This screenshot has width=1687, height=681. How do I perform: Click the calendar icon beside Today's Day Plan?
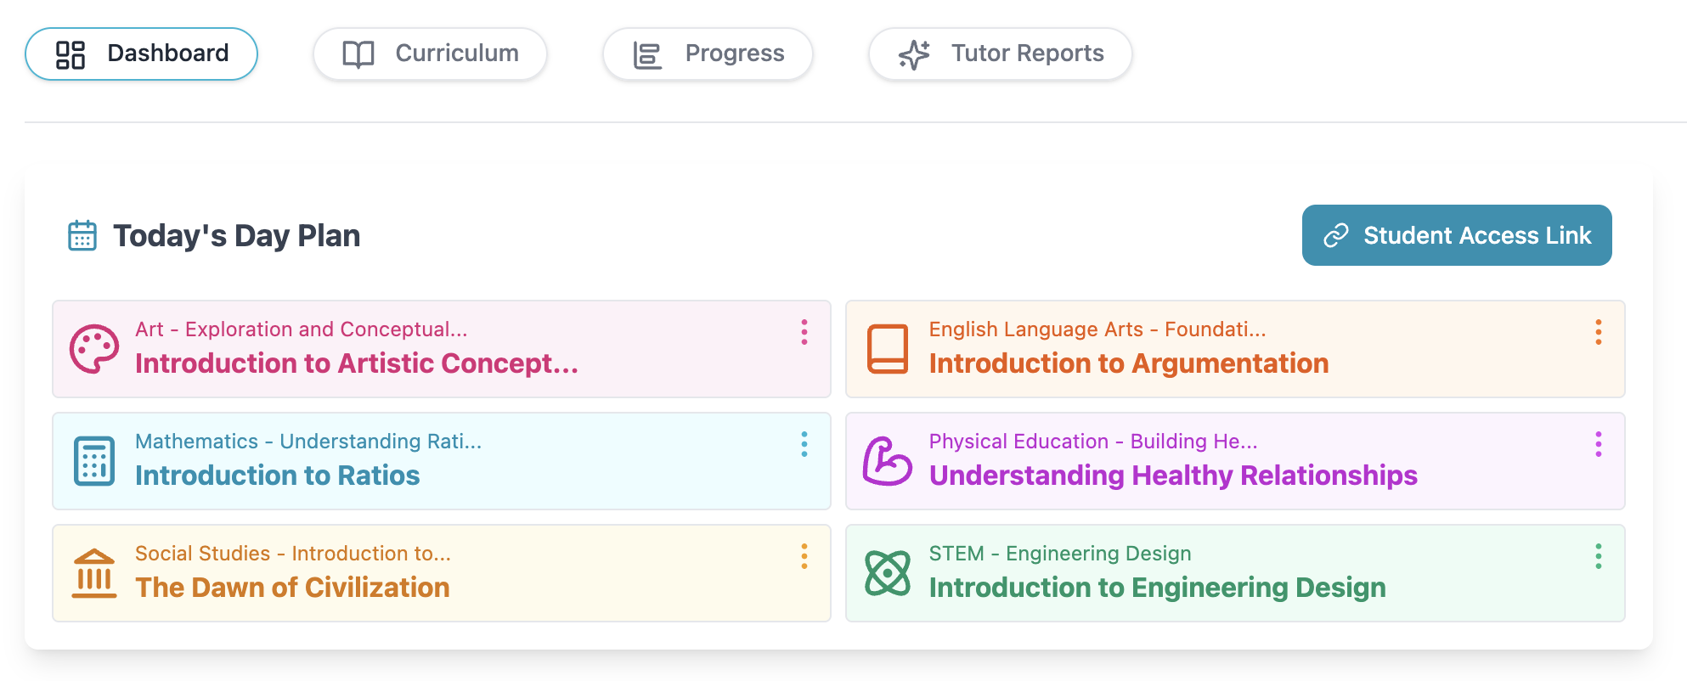(82, 235)
